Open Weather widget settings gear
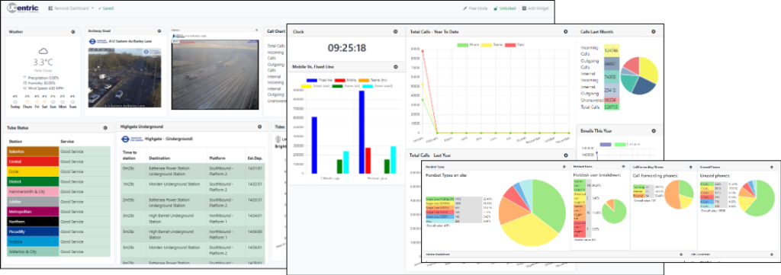781x275 pixels. point(73,32)
